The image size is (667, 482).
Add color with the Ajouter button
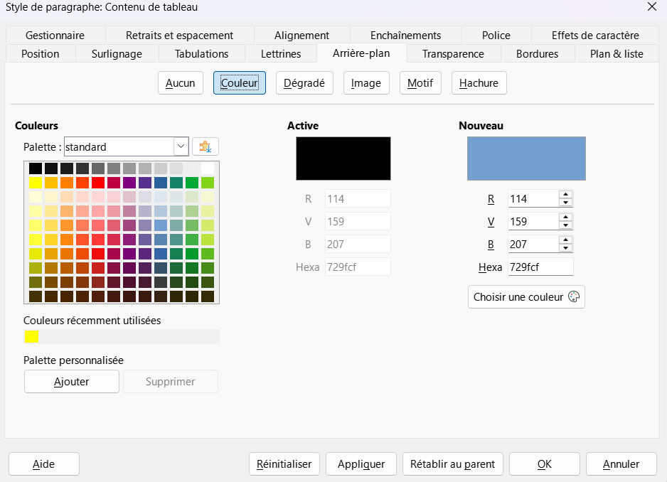click(71, 382)
